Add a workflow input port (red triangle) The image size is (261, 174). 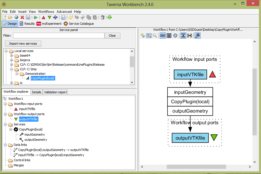pos(44,18)
